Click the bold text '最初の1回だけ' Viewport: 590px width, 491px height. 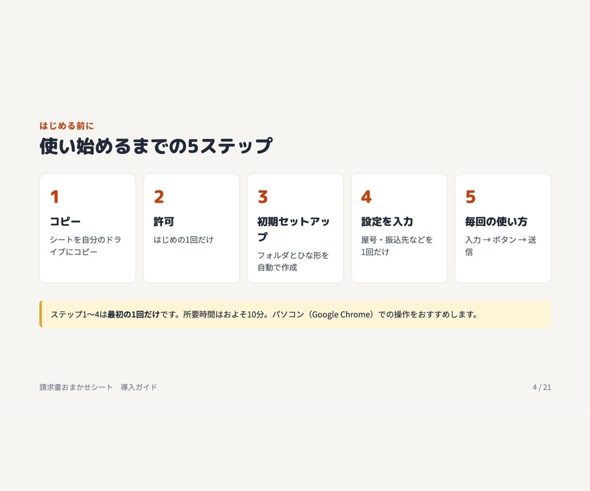[133, 314]
